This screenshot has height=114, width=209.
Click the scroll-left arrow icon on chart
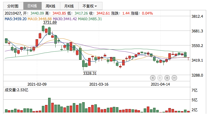(153, 78)
